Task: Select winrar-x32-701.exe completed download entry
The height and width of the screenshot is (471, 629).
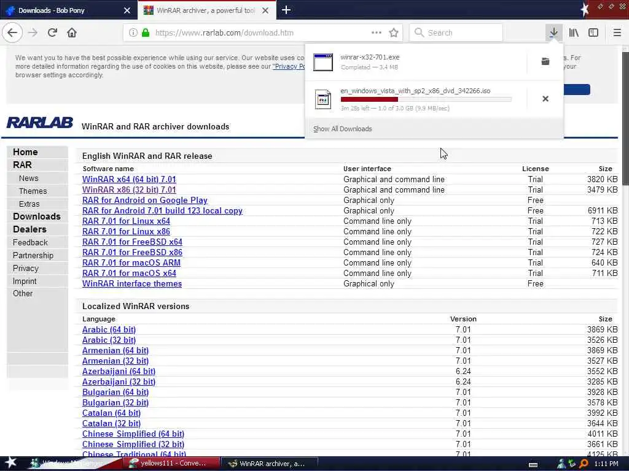Action: tap(416, 62)
